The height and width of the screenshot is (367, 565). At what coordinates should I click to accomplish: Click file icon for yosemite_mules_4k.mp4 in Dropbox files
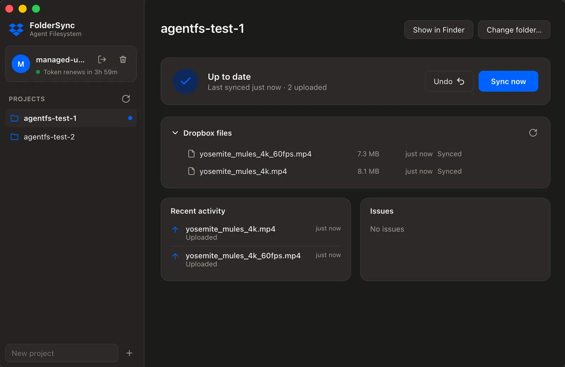(x=191, y=171)
